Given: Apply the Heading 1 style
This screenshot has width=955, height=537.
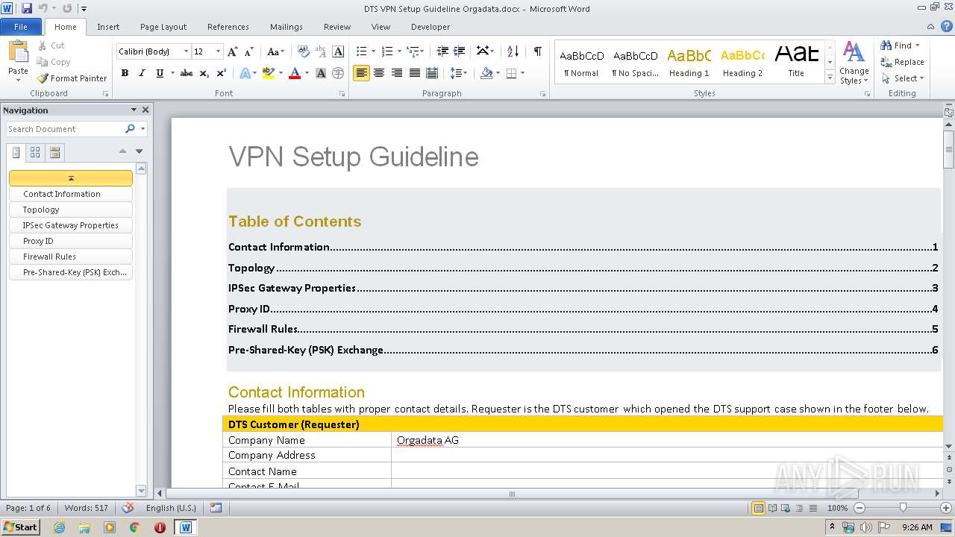Looking at the screenshot, I should [x=689, y=62].
